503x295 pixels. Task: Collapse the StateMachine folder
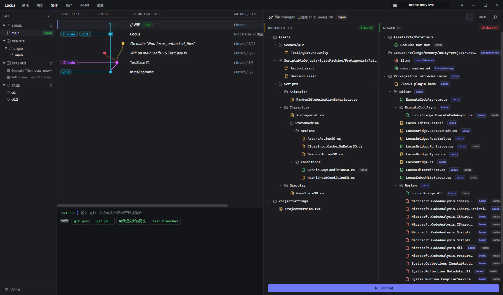pos(286,123)
